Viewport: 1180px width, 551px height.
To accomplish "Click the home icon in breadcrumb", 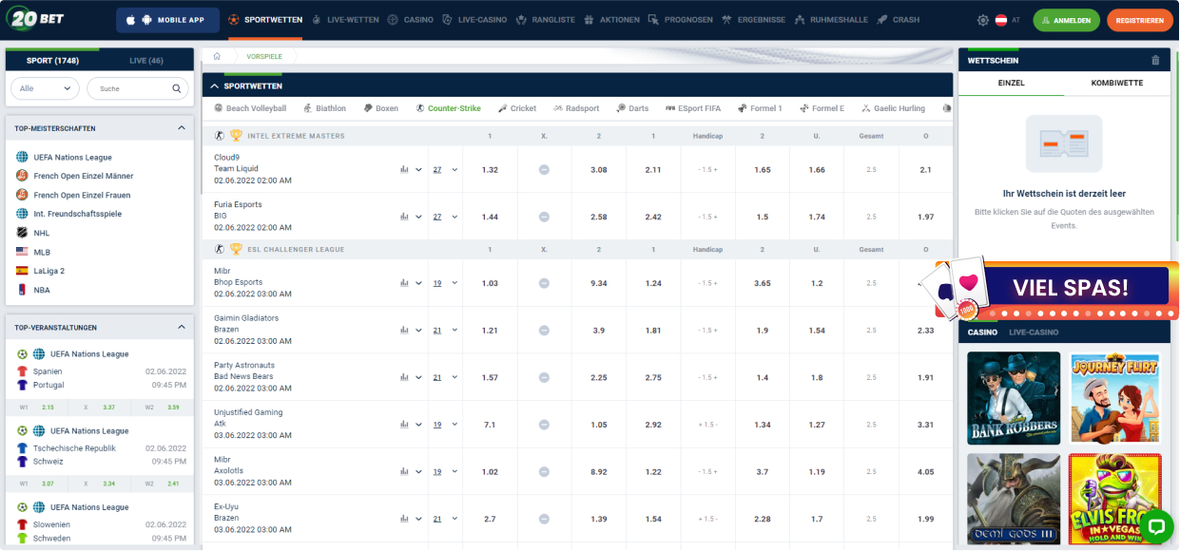I will pos(217,56).
